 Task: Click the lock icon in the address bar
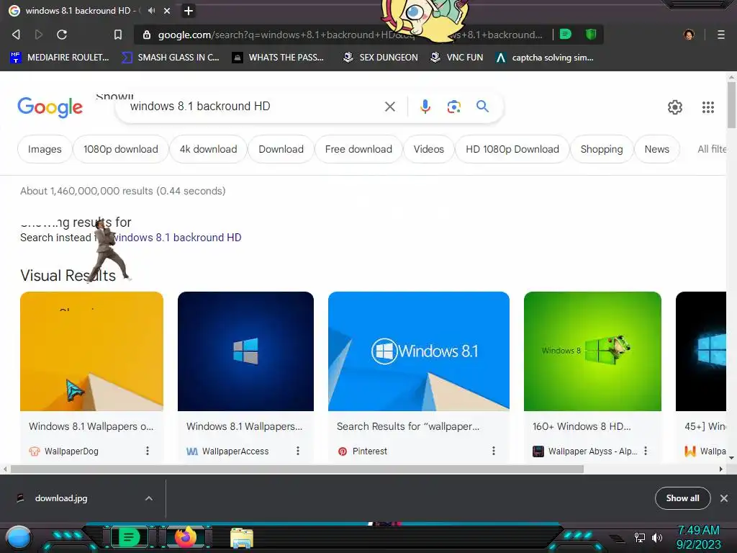[147, 35]
